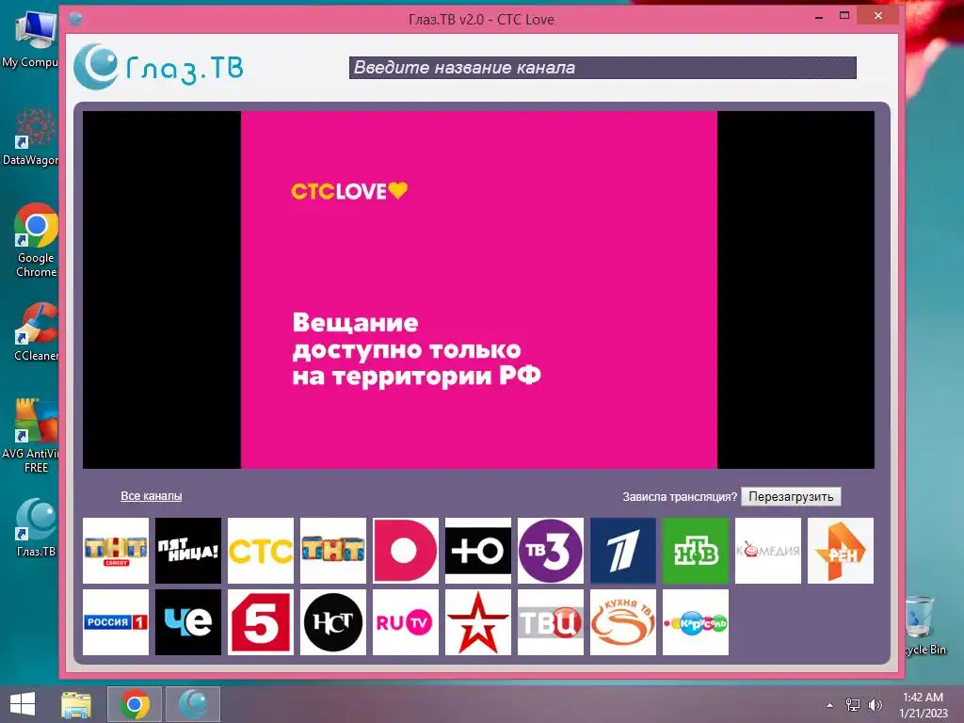Select the RU TV channel tile
Screen dimensions: 964x723
point(406,622)
